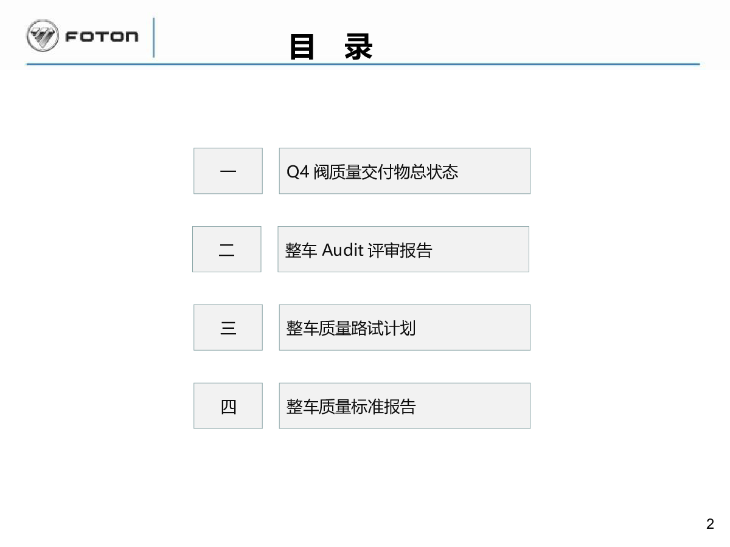Image resolution: width=730 pixels, height=547 pixels.
Task: Select the 目录 slide title
Action: pos(331,47)
